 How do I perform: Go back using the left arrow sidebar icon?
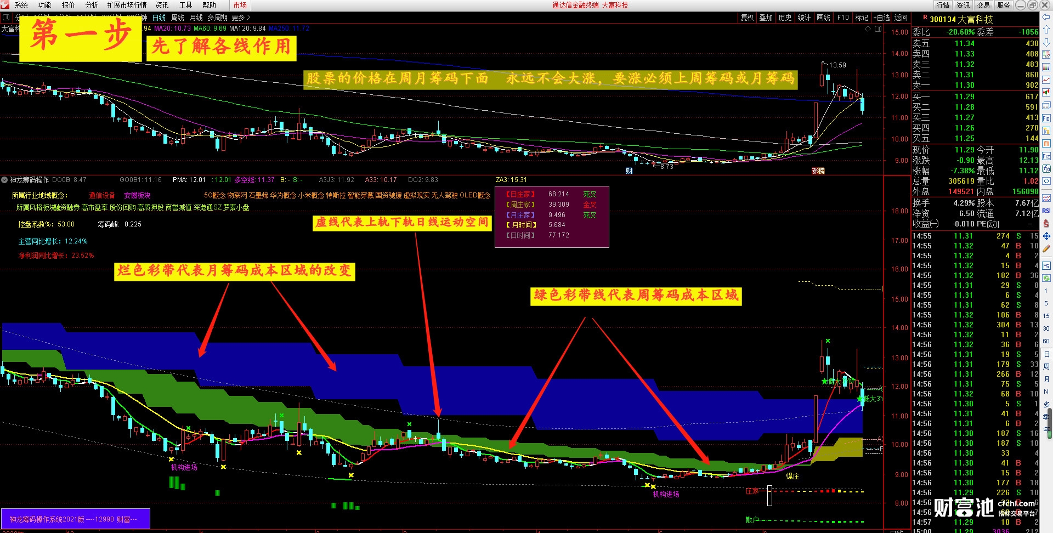(1046, 18)
